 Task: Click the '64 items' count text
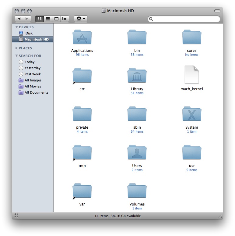point(137,131)
